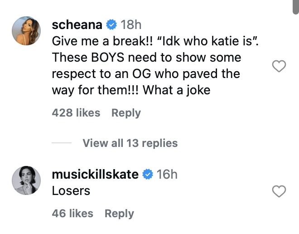This screenshot has height=234, width=299.
Task: Visit the musickillskate username profile link
Action: pos(95,174)
